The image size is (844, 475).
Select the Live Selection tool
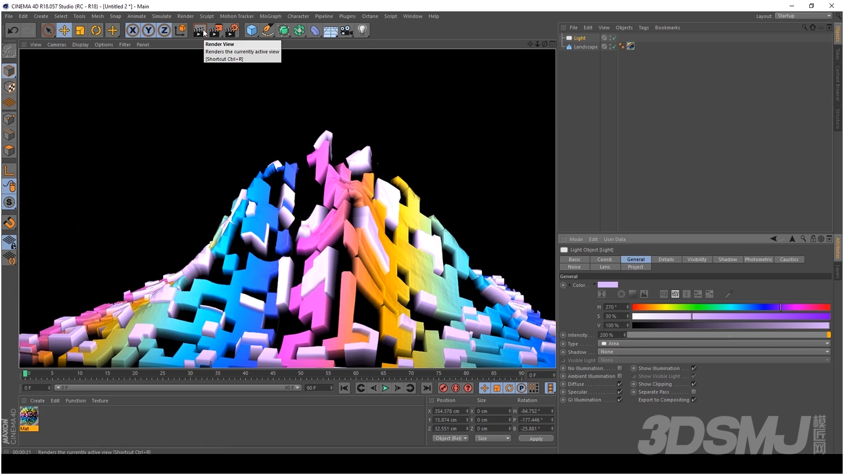tap(48, 30)
